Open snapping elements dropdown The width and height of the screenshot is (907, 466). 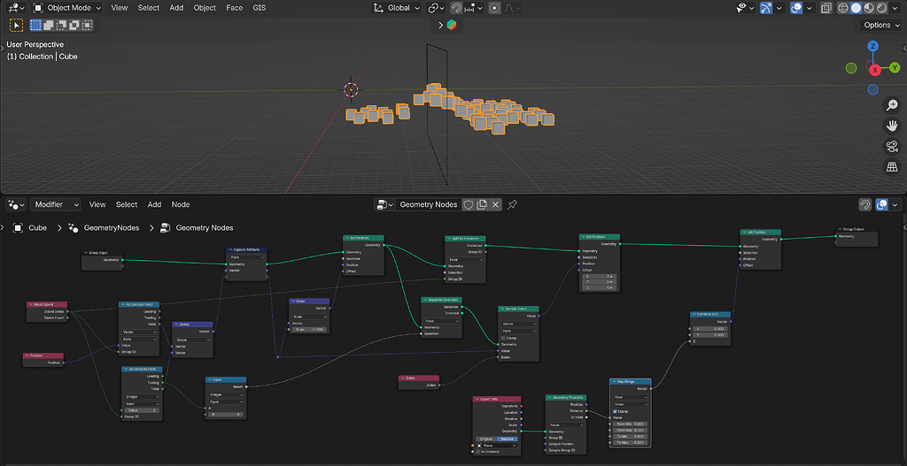(x=473, y=8)
